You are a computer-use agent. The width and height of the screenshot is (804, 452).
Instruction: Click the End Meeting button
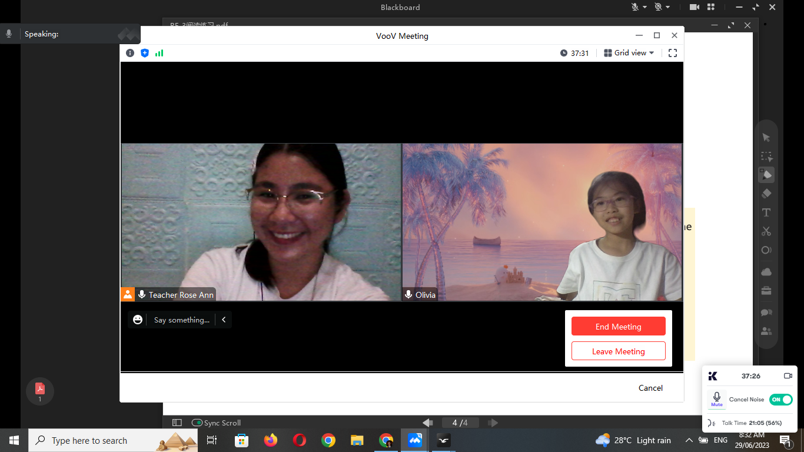pyautogui.click(x=619, y=327)
